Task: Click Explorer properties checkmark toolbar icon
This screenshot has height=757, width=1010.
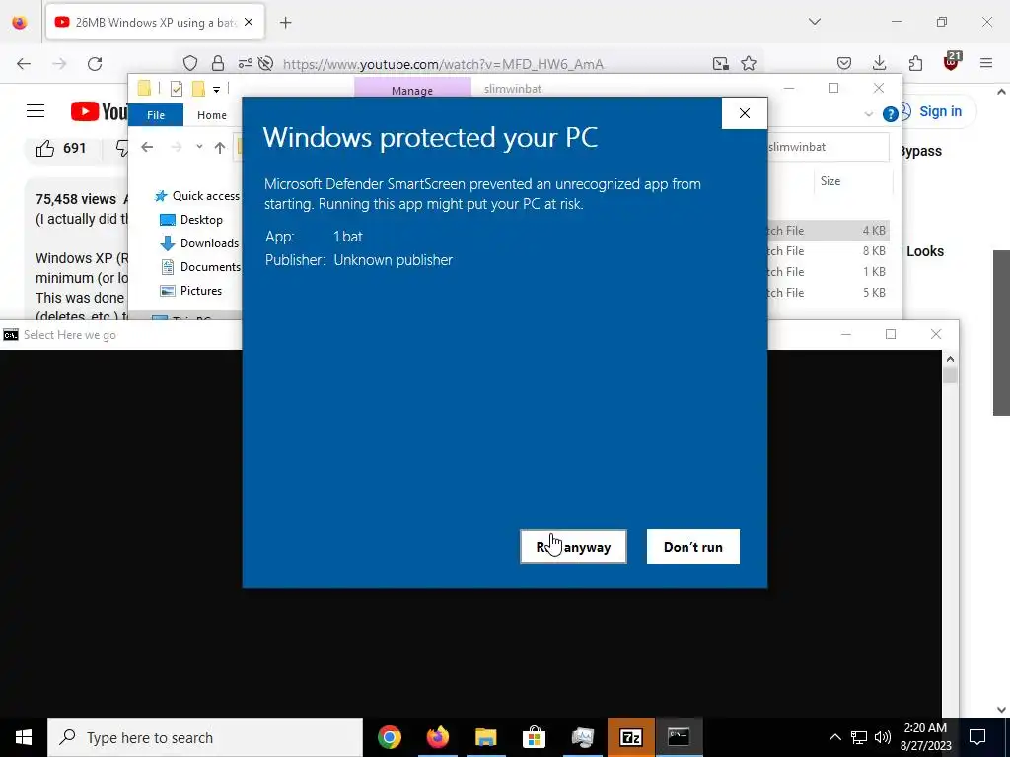Action: (x=176, y=89)
